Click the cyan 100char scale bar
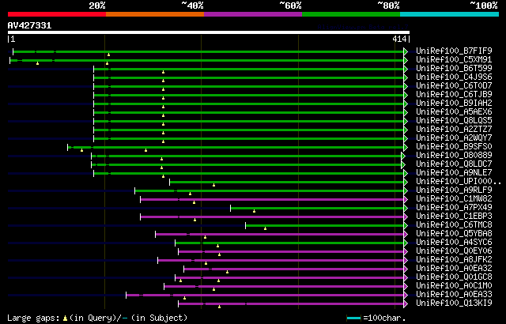Viewport: 506px width, 324px height. point(353,318)
